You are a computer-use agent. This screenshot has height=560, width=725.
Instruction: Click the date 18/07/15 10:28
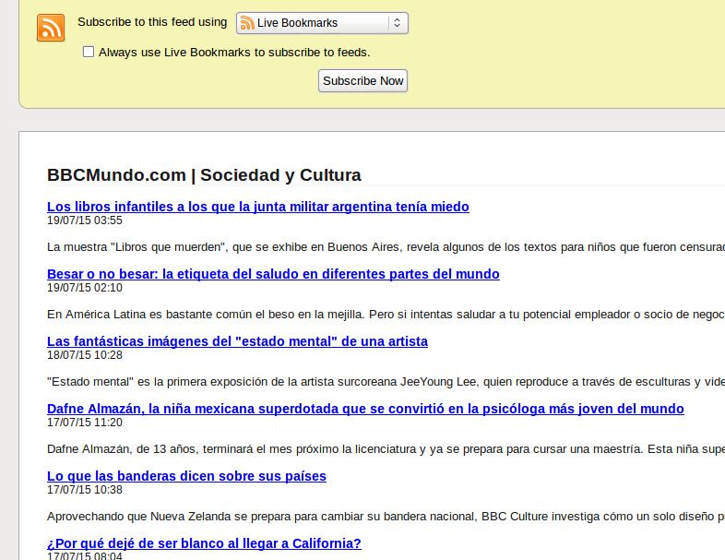85,355
